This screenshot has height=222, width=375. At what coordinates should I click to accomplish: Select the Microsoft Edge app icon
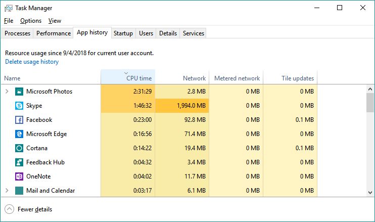(19, 134)
